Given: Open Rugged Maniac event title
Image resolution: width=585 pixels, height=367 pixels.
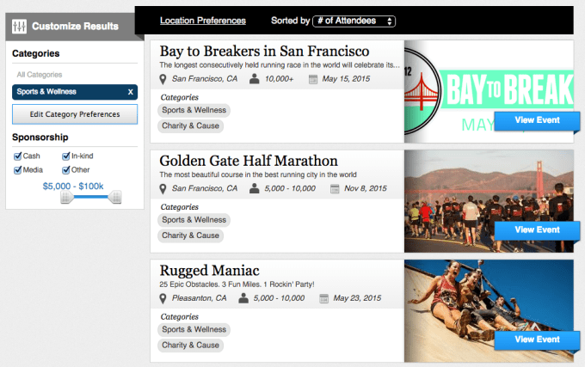Looking at the screenshot, I should [209, 271].
